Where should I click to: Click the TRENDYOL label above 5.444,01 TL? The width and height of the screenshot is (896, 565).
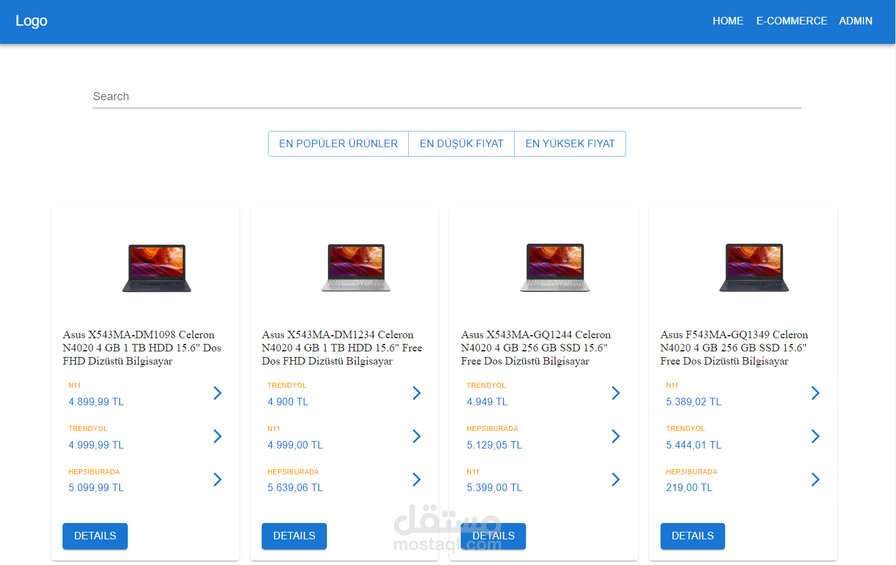coord(685,429)
